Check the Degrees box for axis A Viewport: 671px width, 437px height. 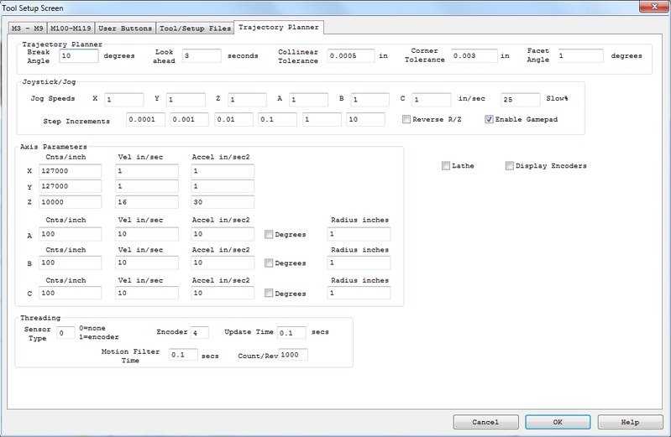tap(270, 234)
